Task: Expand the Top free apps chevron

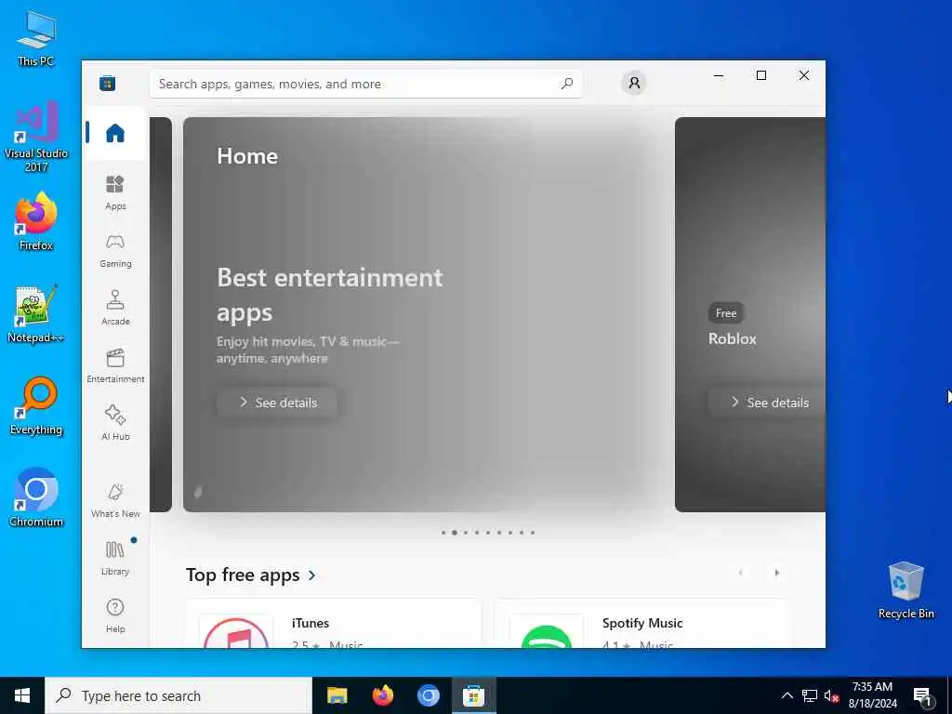Action: pos(312,575)
